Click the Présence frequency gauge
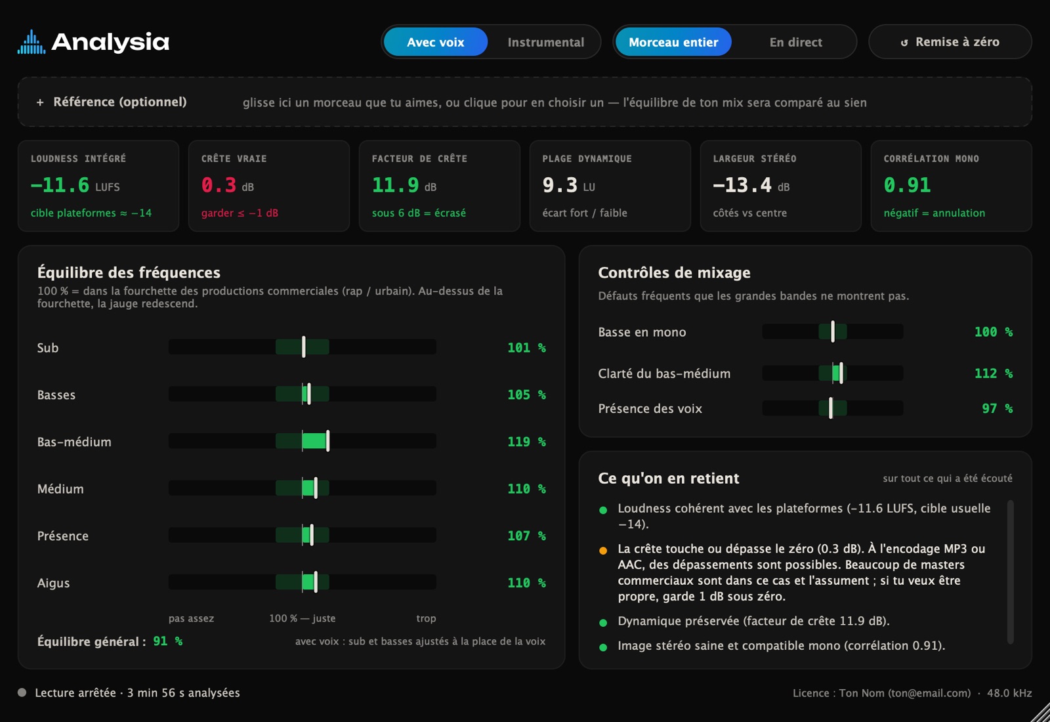 coord(303,535)
